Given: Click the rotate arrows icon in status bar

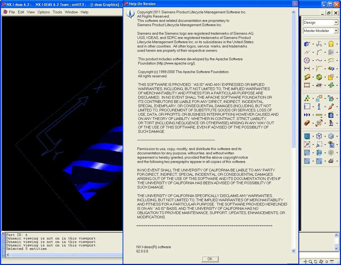Looking at the screenshot, I should tap(316, 262).
